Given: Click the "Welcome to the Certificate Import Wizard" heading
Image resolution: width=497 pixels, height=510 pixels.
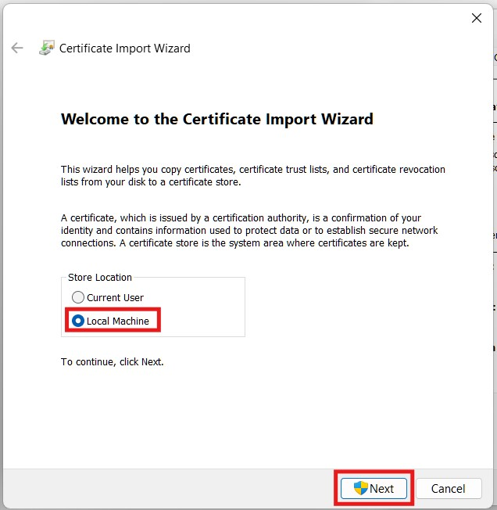Looking at the screenshot, I should coord(216,119).
